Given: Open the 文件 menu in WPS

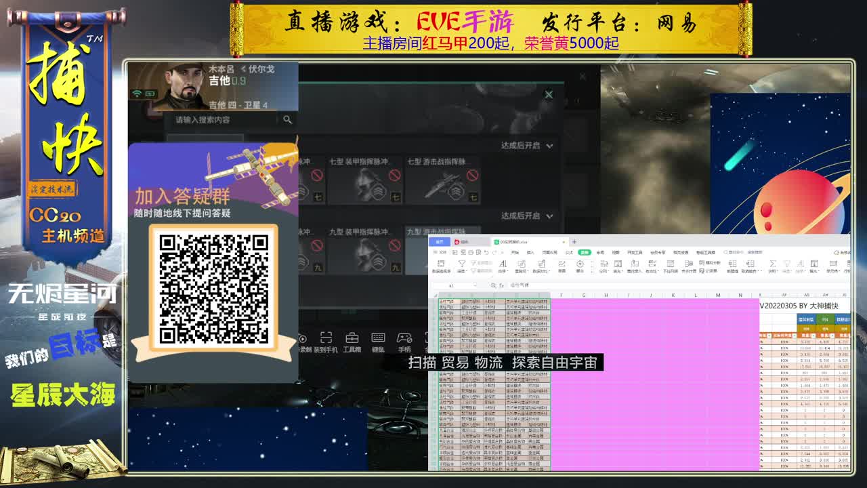Looking at the screenshot, I should coord(442,251).
